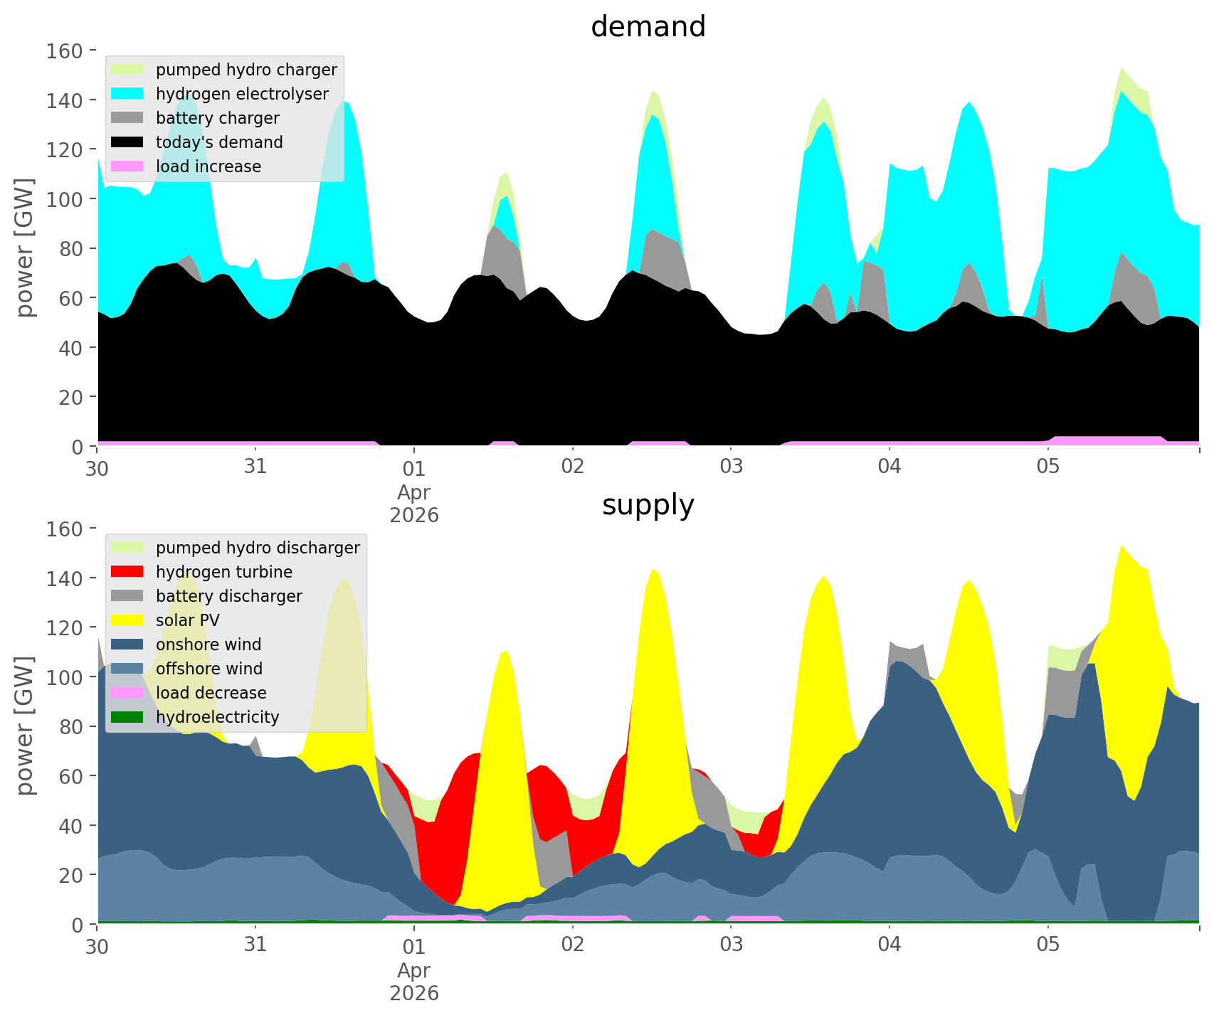Select the battery discharger legend label
This screenshot has width=1214, height=1018.
229,596
